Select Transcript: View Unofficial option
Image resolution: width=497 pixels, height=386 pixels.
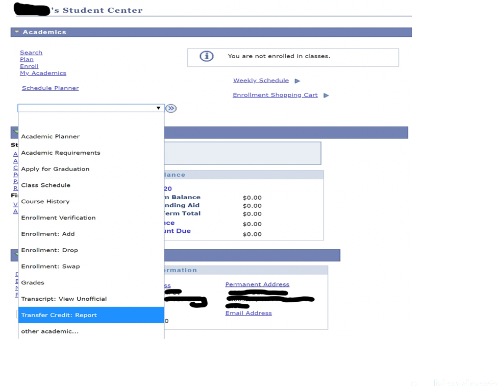[x=64, y=299]
